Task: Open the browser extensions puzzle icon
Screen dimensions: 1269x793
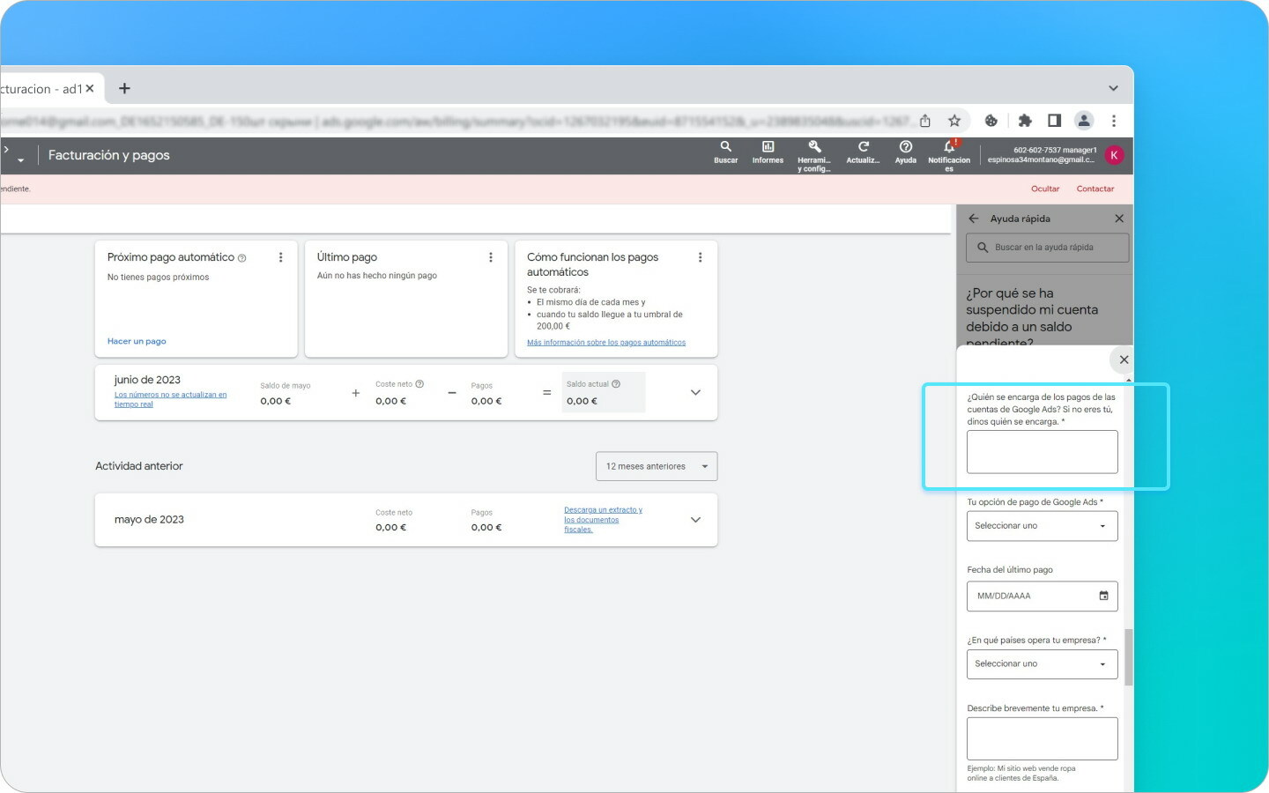Action: click(1025, 121)
